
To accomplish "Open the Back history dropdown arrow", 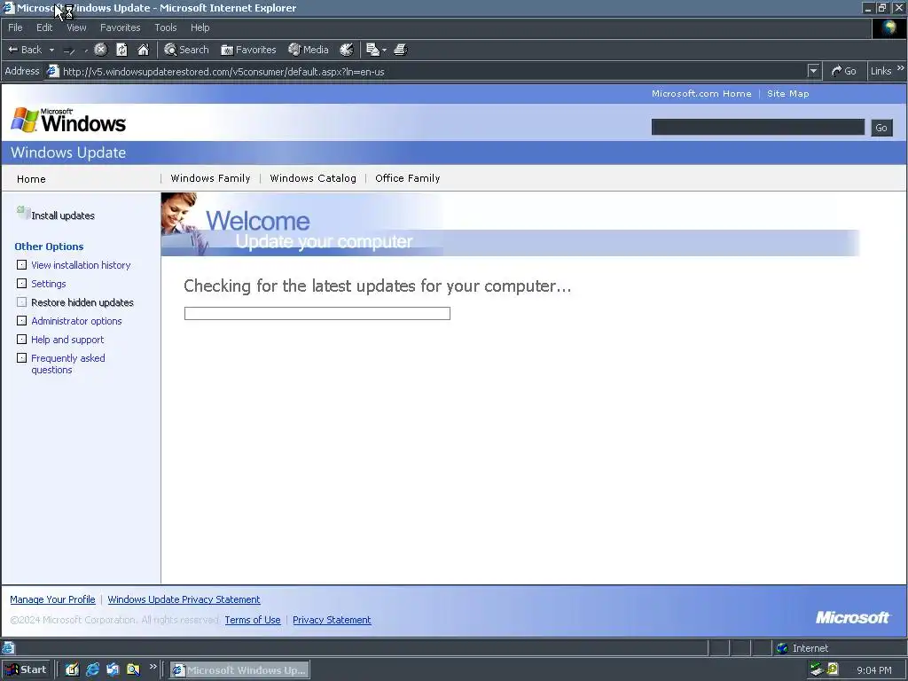I will (x=51, y=50).
